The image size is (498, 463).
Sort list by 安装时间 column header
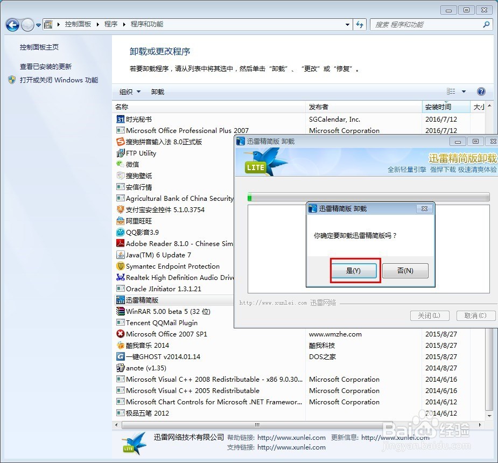tap(446, 107)
